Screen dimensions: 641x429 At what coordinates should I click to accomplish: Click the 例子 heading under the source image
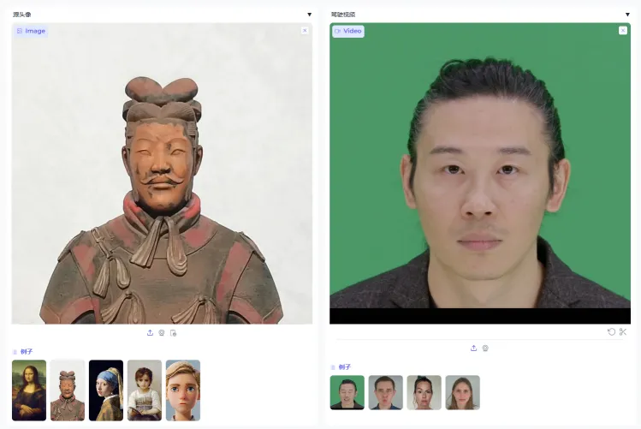tap(27, 351)
